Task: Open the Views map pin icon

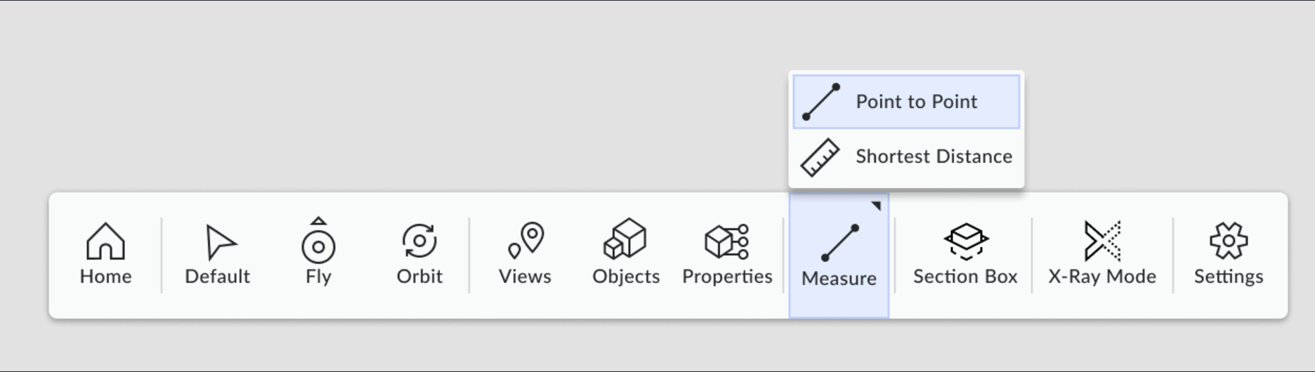Action: [x=525, y=241]
